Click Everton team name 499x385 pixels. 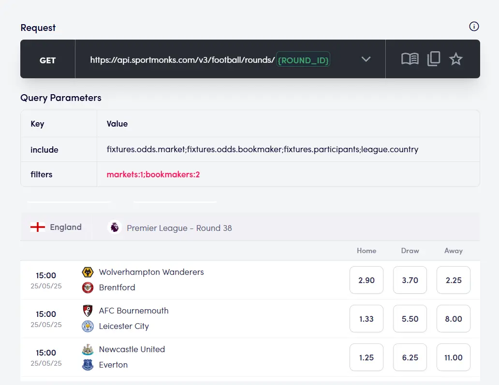click(113, 365)
